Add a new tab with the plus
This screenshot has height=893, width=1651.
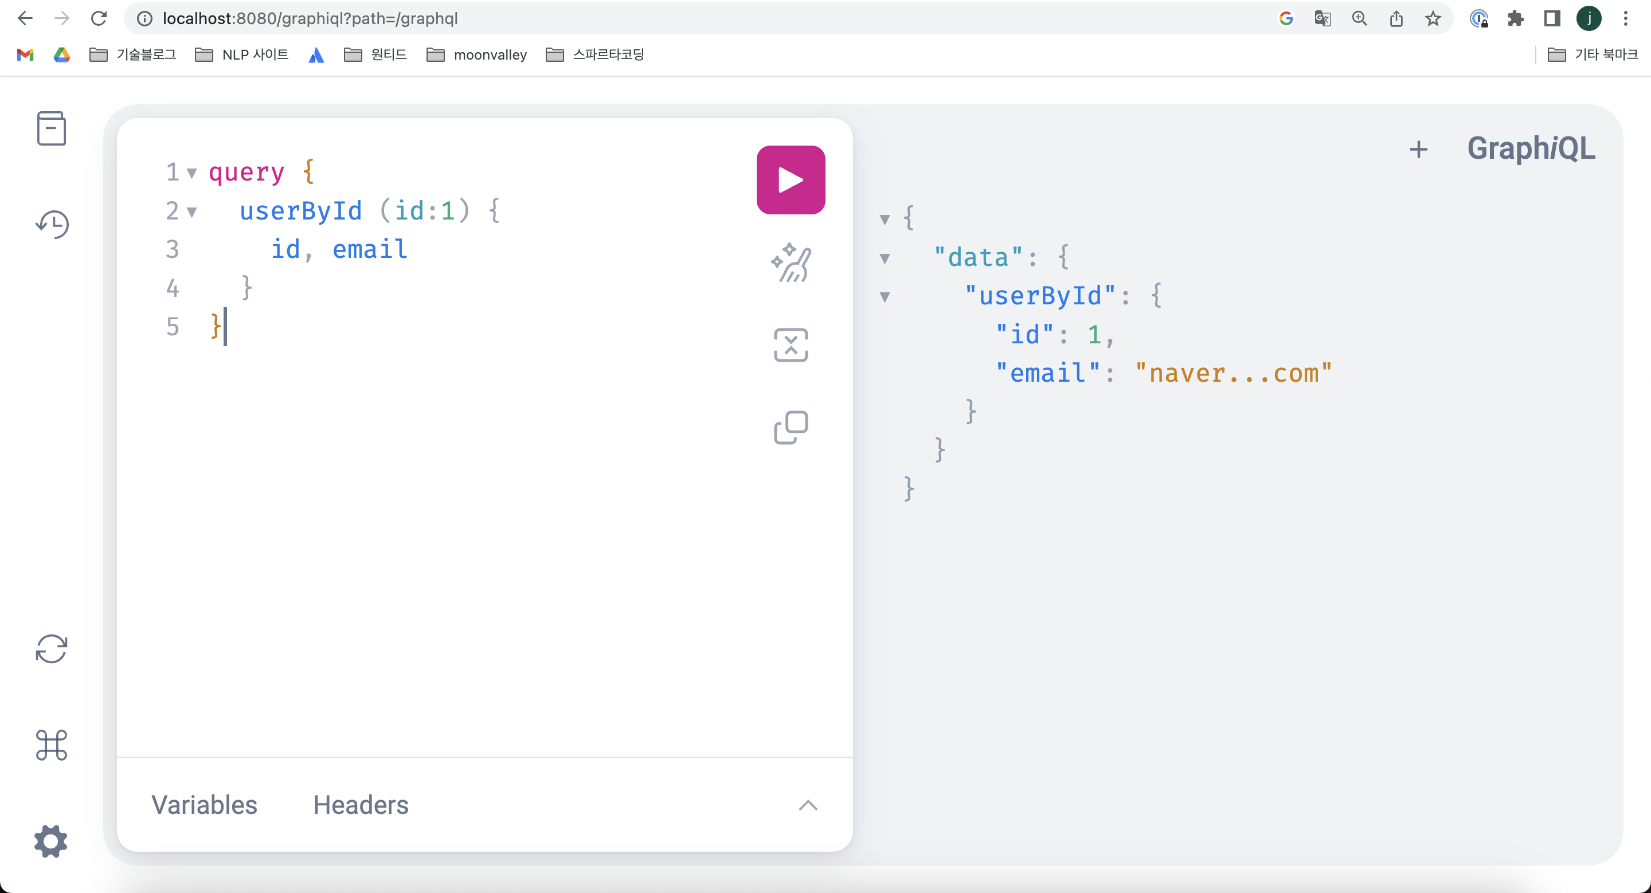click(1418, 149)
